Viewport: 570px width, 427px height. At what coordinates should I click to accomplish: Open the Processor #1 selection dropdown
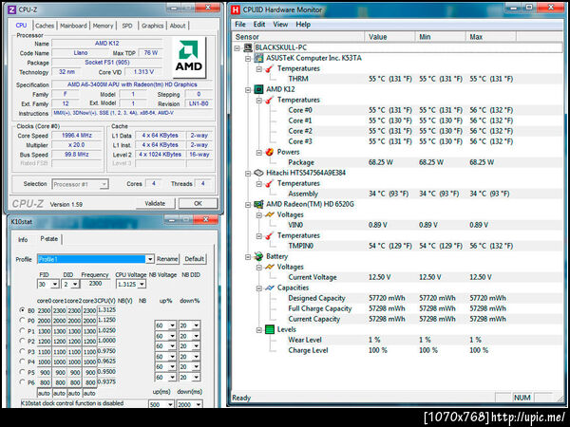[104, 184]
